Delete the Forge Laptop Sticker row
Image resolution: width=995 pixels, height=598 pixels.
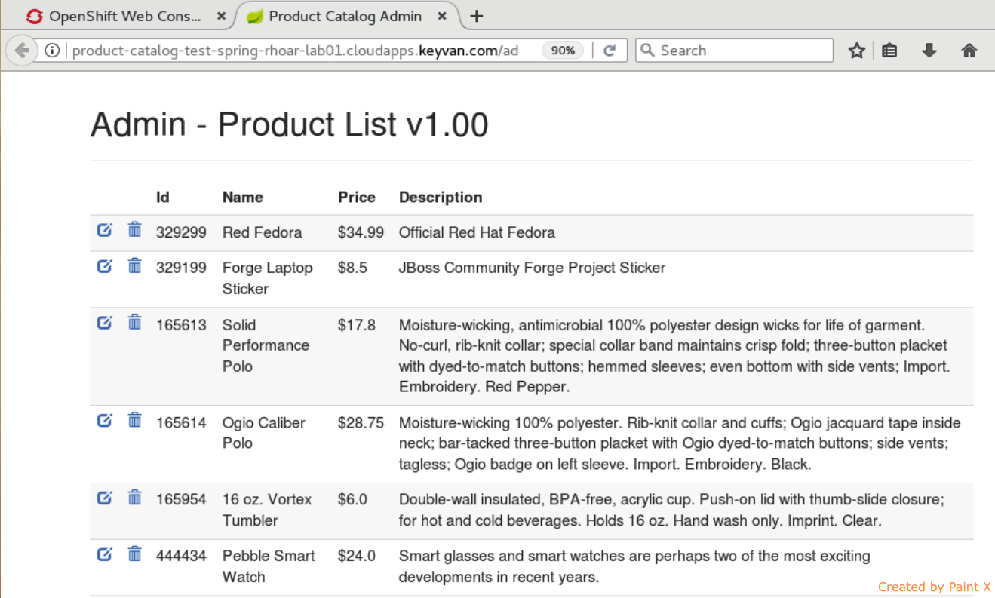(134, 265)
